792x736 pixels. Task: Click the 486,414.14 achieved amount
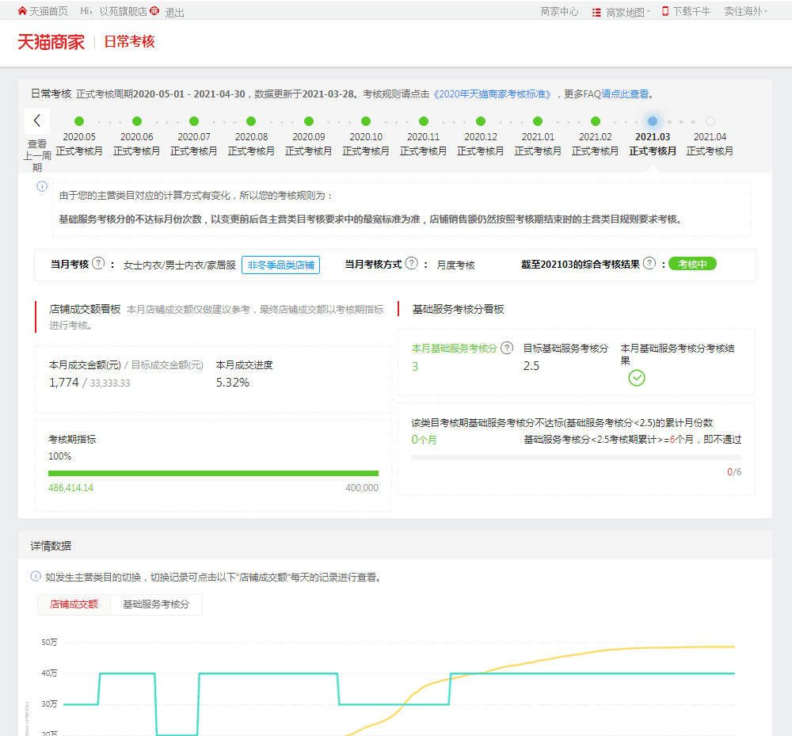click(x=70, y=488)
